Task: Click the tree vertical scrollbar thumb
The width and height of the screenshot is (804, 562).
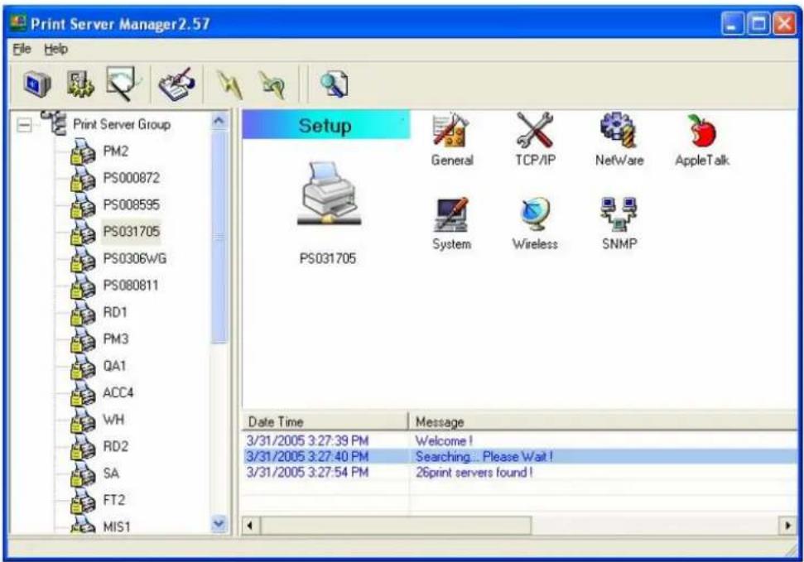Action: [219, 238]
